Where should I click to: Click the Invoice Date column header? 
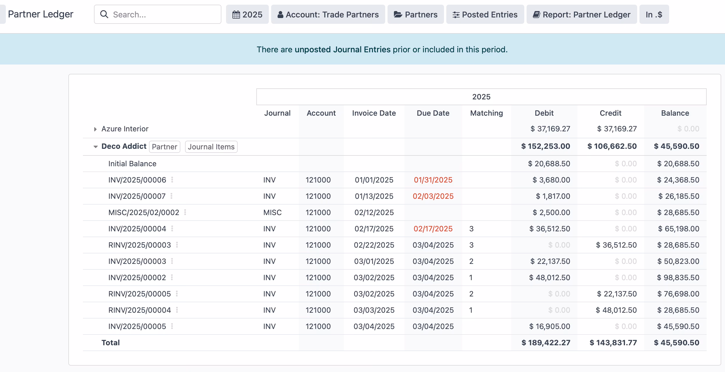374,113
